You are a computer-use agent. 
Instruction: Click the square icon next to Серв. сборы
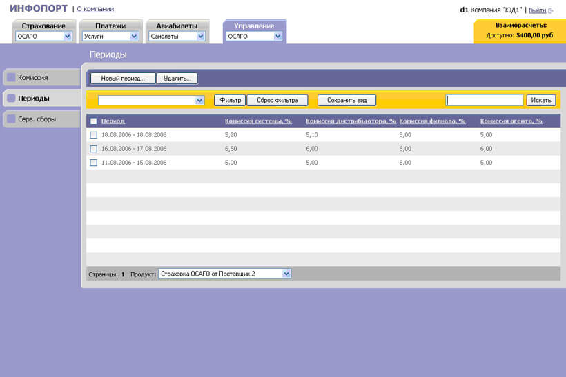click(11, 119)
